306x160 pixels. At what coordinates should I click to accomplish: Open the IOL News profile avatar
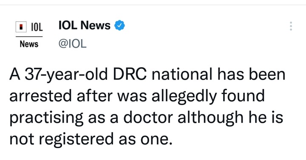click(29, 35)
